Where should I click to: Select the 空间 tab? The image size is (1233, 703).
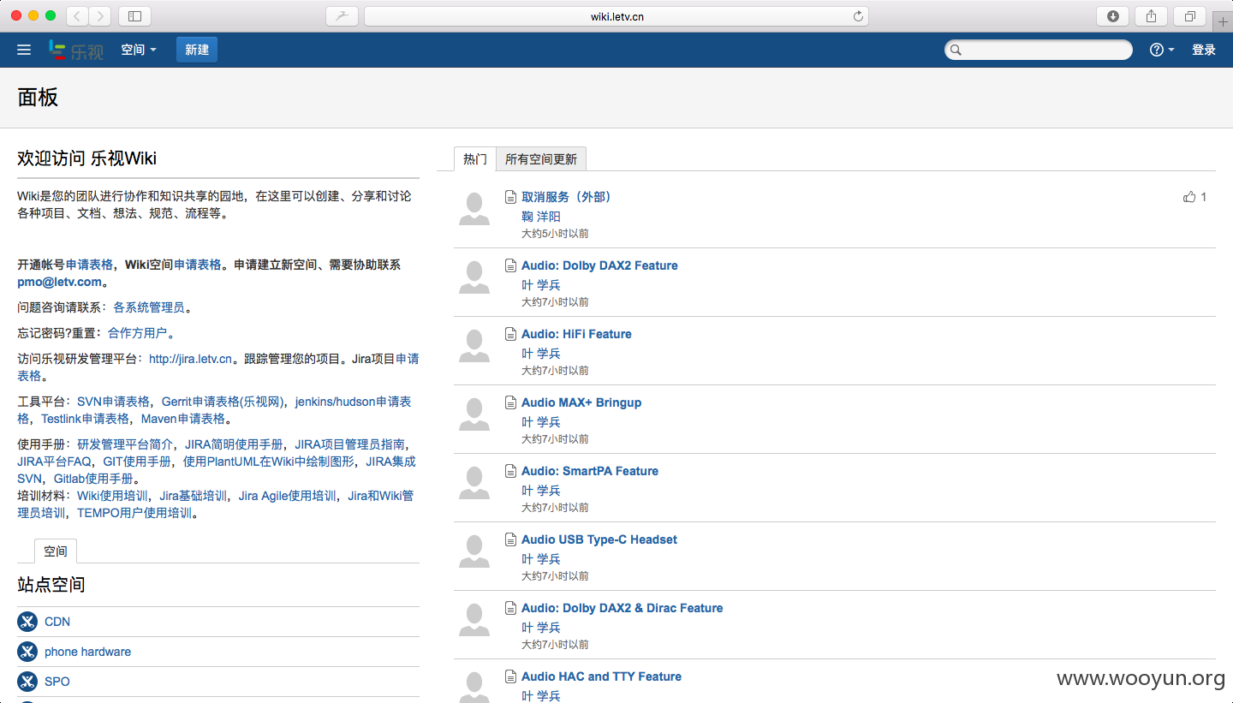[56, 551]
